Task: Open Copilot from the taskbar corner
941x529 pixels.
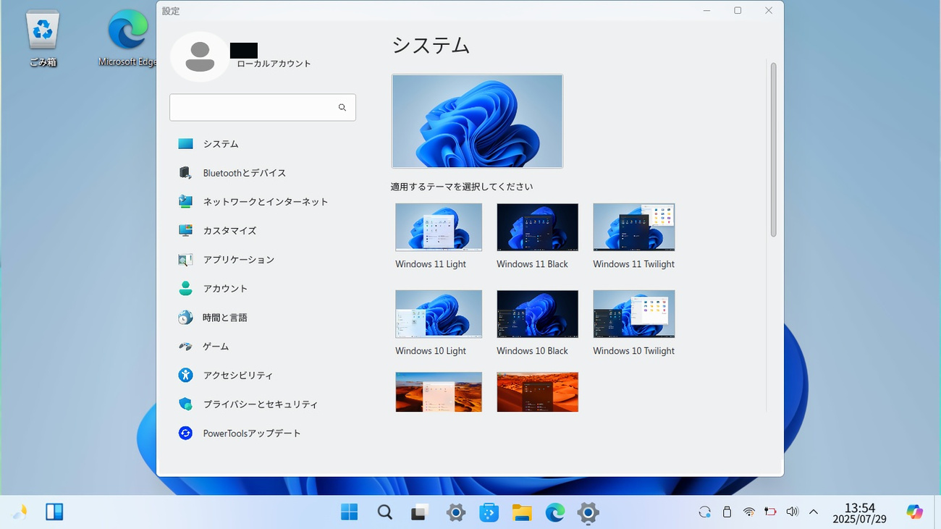Action: click(x=914, y=512)
